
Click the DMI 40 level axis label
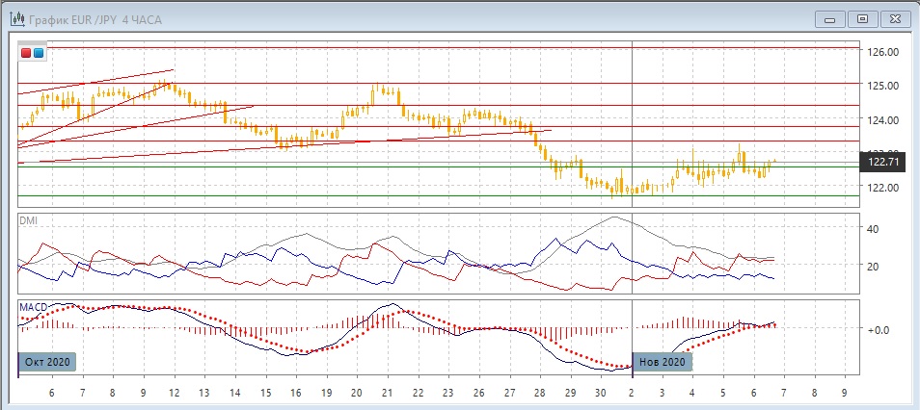(873, 229)
